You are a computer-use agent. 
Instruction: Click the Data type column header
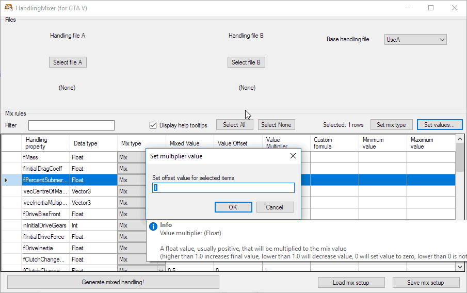(x=93, y=143)
